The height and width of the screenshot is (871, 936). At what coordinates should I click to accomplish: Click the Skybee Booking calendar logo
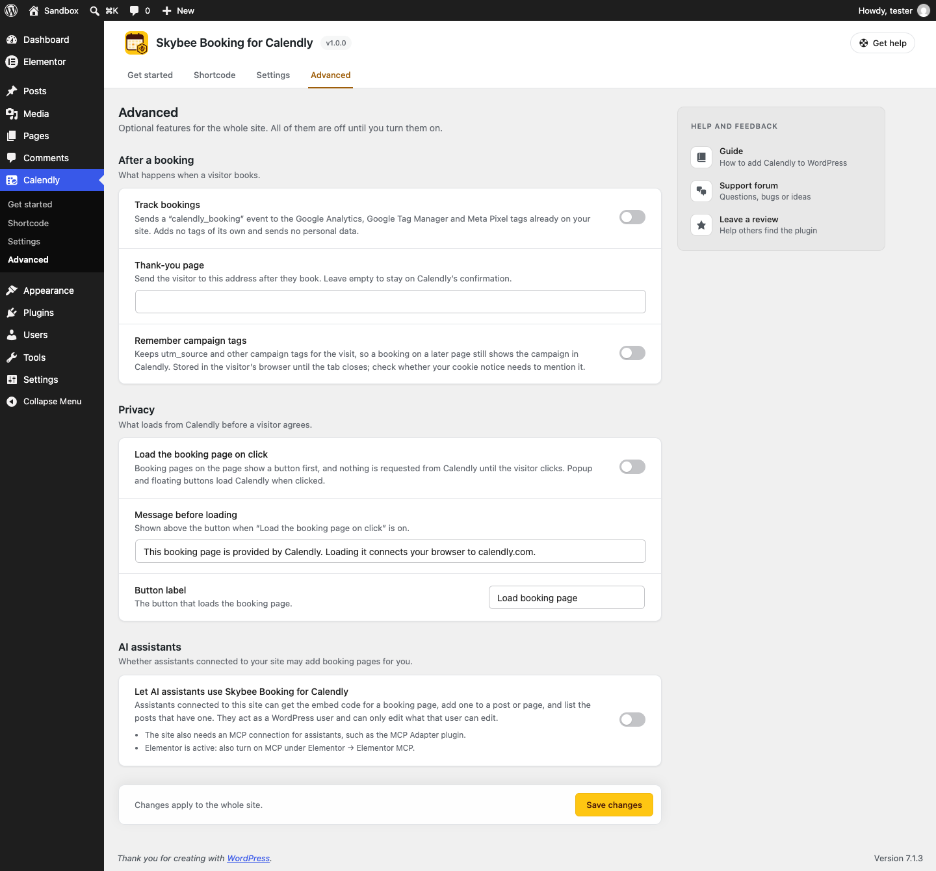click(x=136, y=43)
